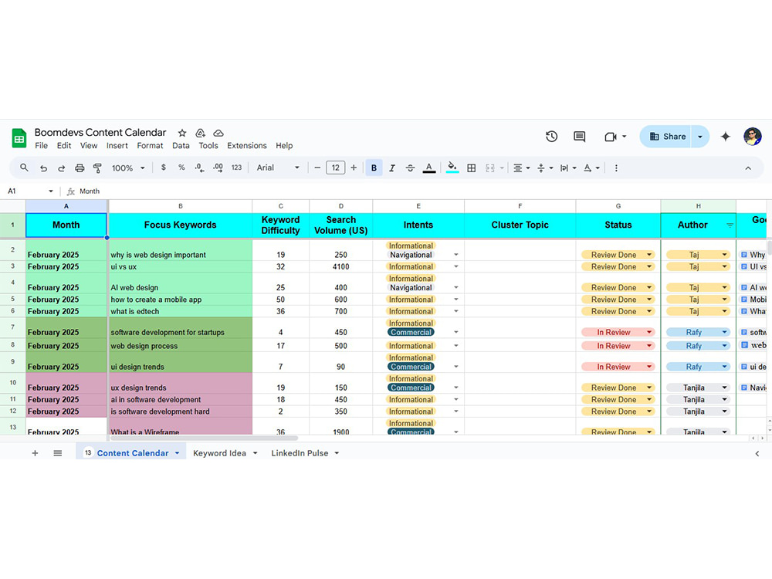Redo the last action
The image size is (772, 579).
pyautogui.click(x=62, y=168)
